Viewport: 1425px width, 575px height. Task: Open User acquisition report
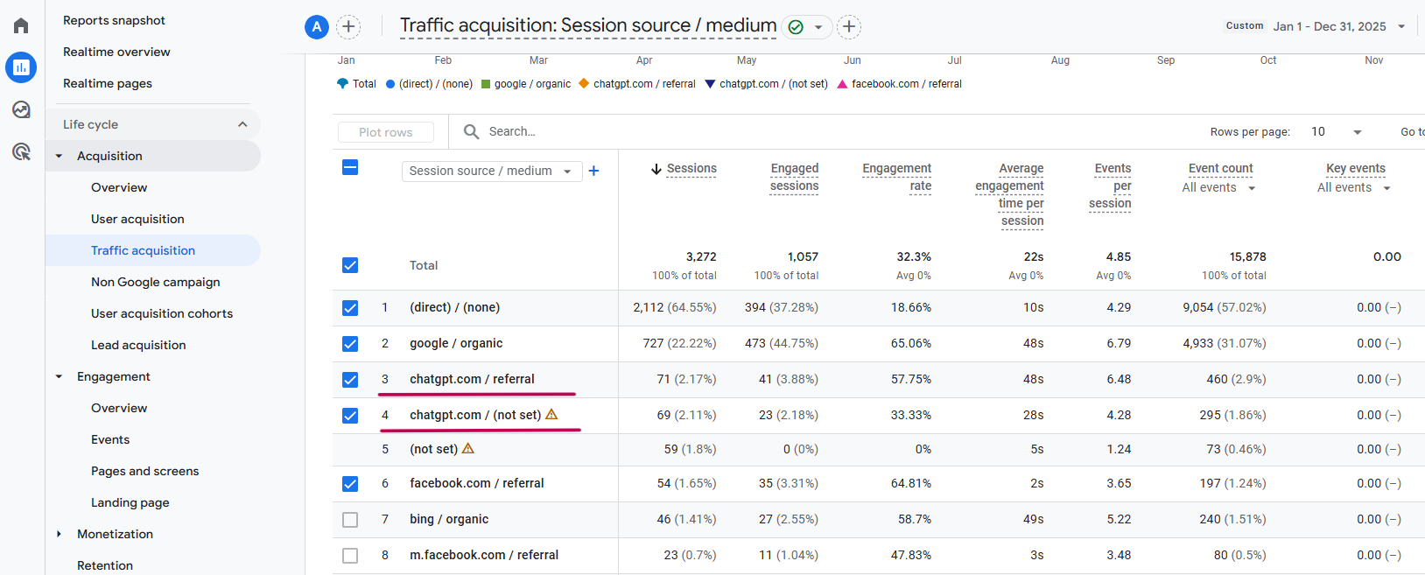137,219
